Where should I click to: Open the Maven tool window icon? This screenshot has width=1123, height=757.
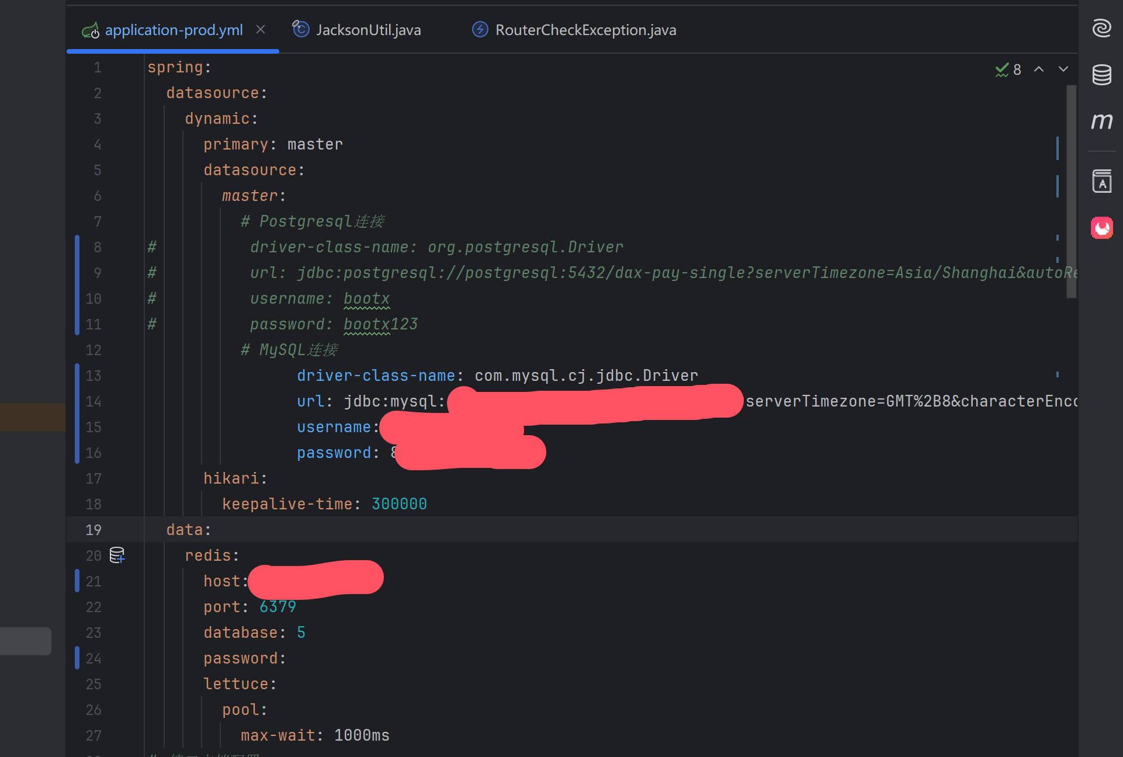pos(1101,121)
